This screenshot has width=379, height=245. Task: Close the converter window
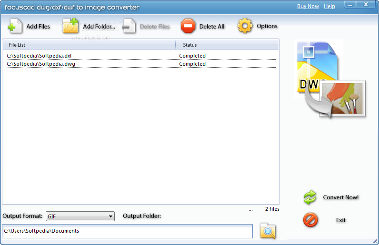point(366,4)
